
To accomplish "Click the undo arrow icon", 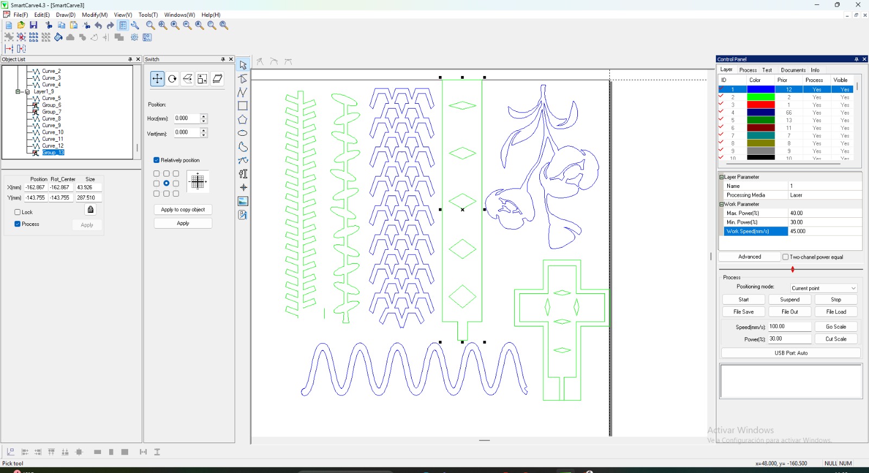I will [98, 26].
